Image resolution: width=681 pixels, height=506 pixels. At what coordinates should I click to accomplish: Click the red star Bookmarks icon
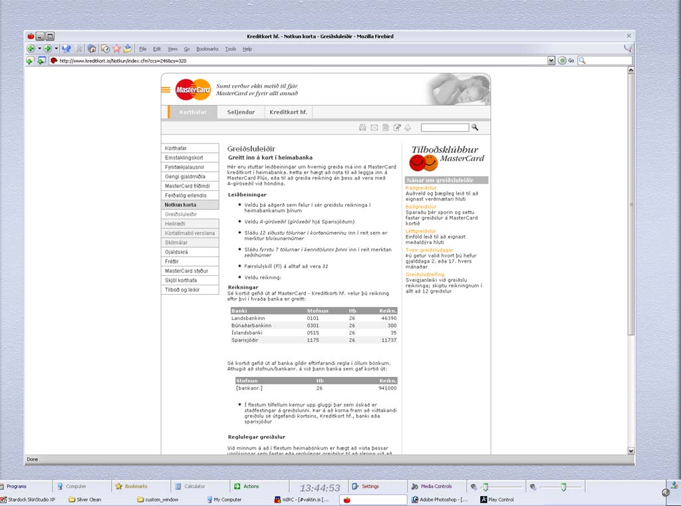pyautogui.click(x=116, y=49)
